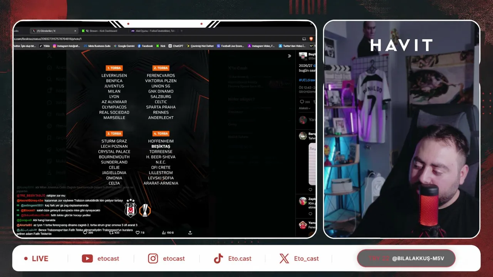Open the Football Live Score bookmark
This screenshot has width=493, height=277.
(230, 46)
